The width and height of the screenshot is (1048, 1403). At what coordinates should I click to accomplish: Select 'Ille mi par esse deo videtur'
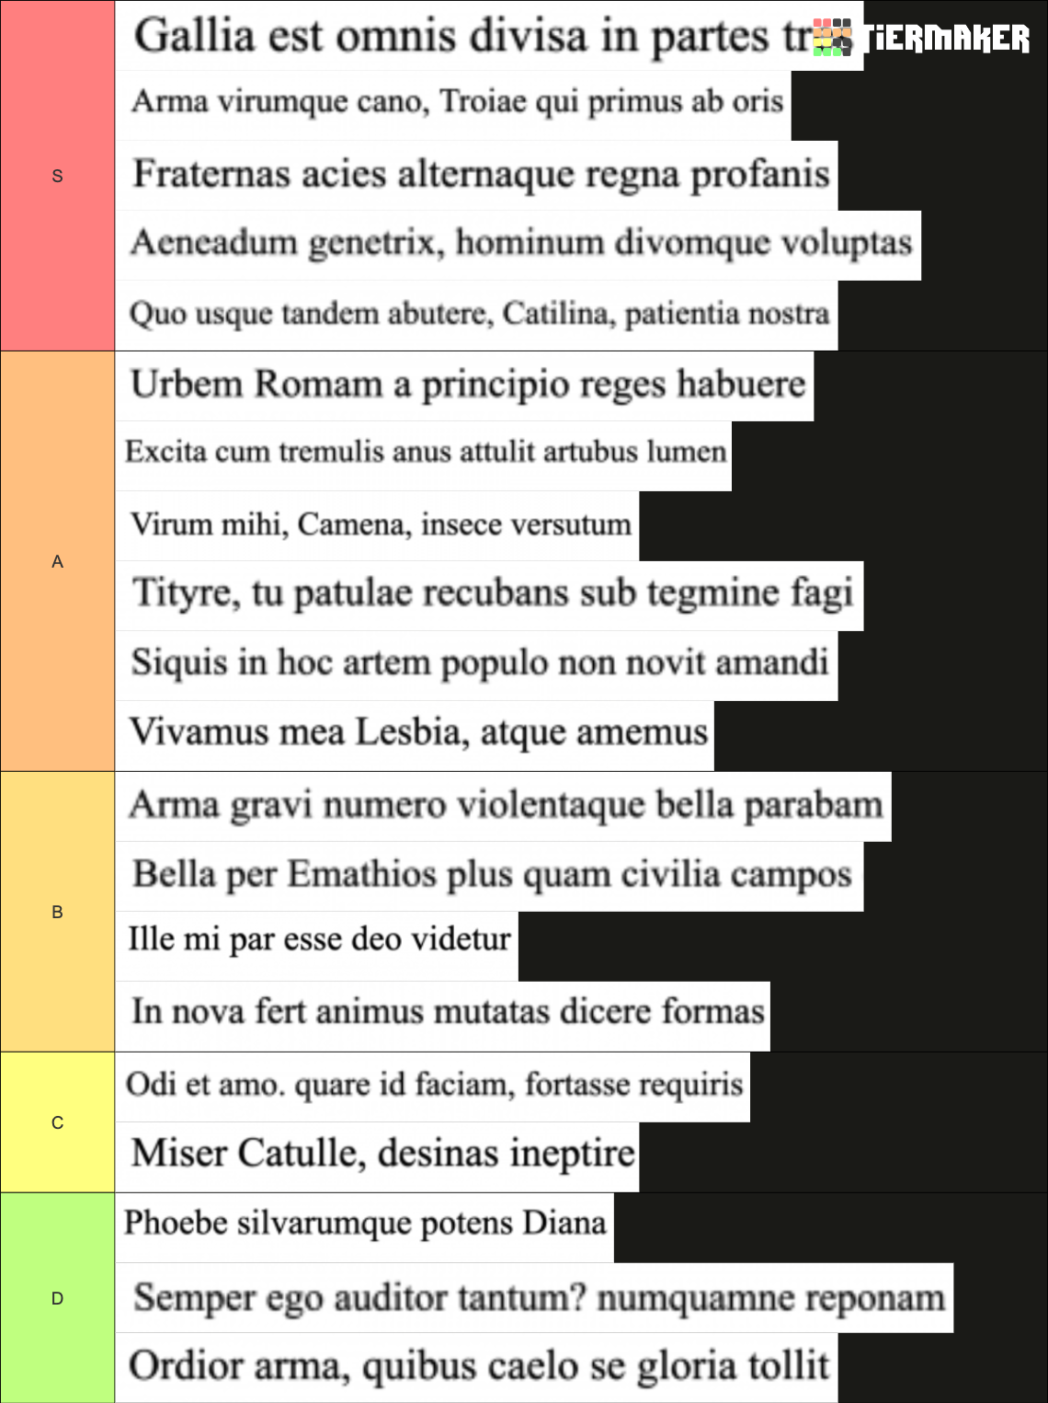(317, 947)
